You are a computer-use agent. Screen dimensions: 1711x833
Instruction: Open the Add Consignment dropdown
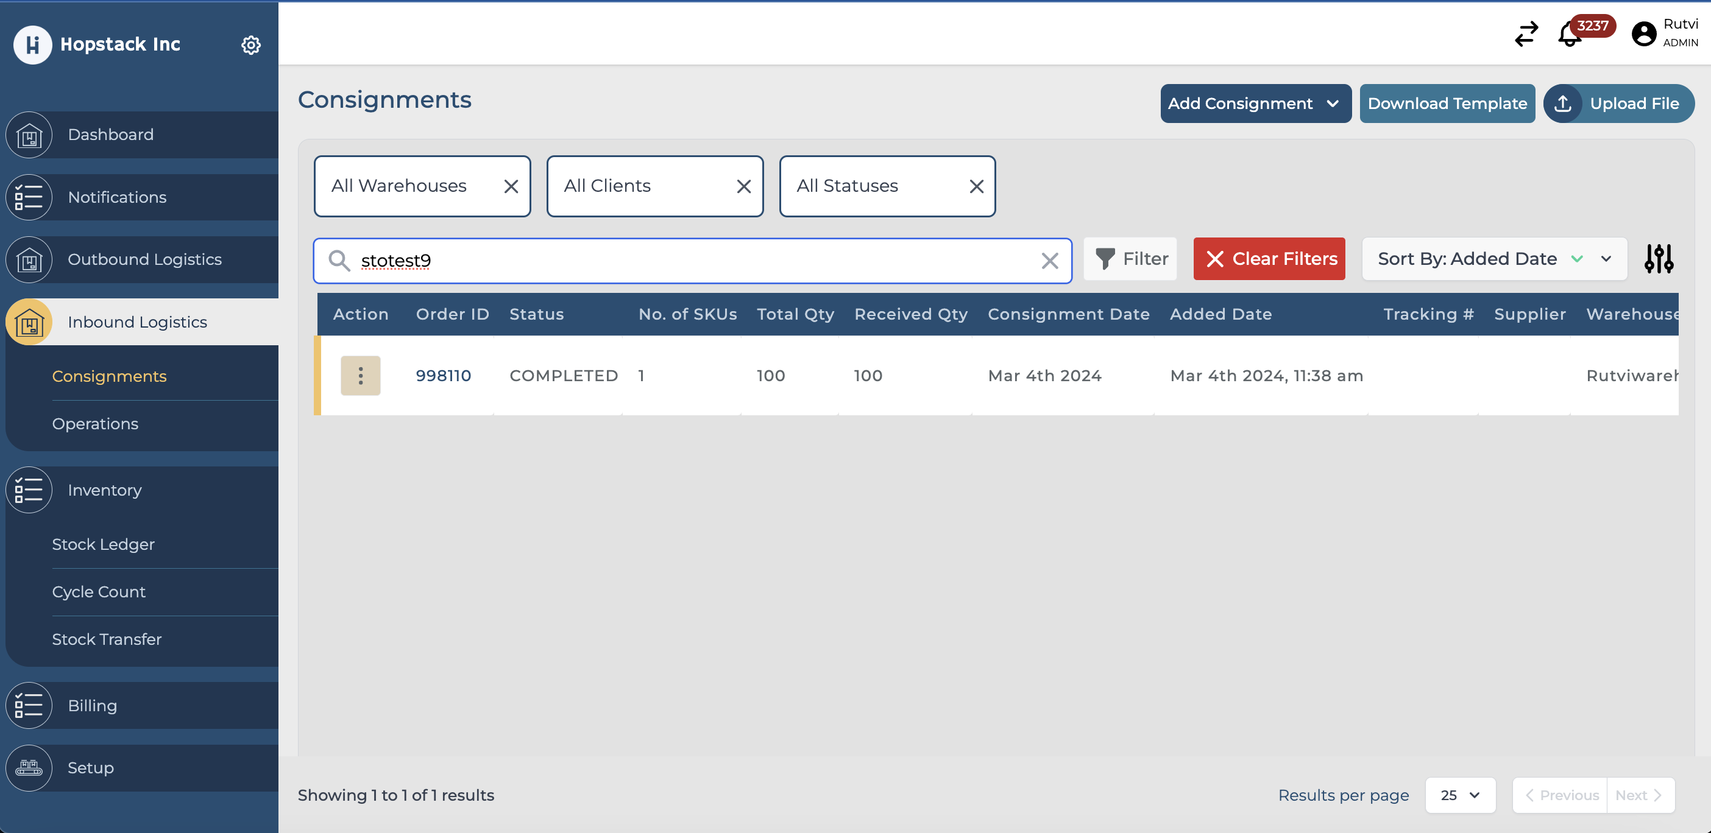click(x=1255, y=104)
